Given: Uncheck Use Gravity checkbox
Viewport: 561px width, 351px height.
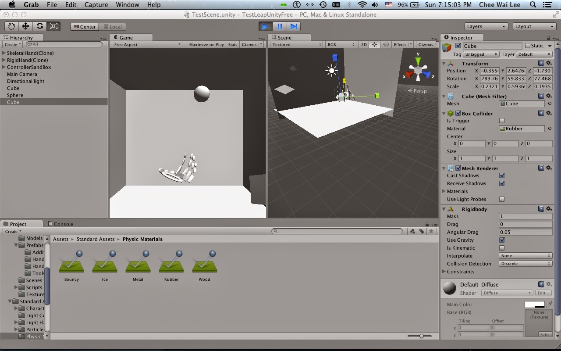Looking at the screenshot, I should click(x=502, y=240).
